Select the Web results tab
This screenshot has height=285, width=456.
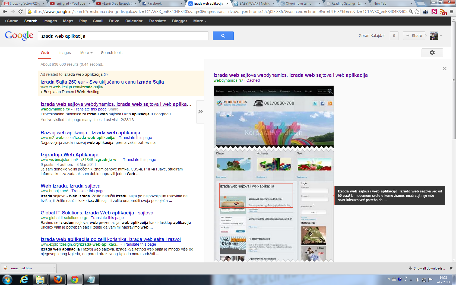click(45, 53)
